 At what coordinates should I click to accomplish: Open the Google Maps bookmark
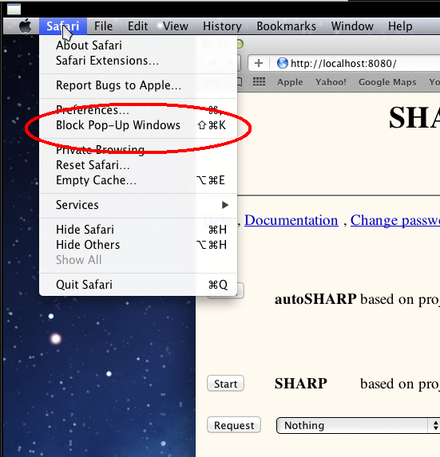point(387,82)
